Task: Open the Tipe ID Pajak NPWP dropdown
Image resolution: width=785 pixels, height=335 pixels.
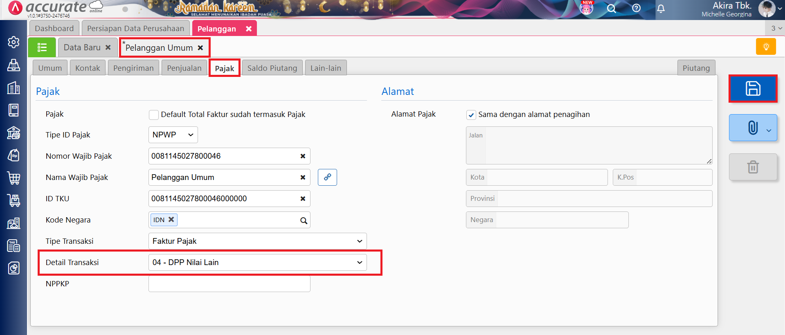Action: pos(173,135)
